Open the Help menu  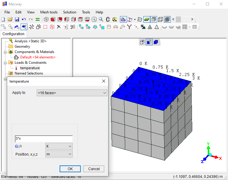[99, 12]
